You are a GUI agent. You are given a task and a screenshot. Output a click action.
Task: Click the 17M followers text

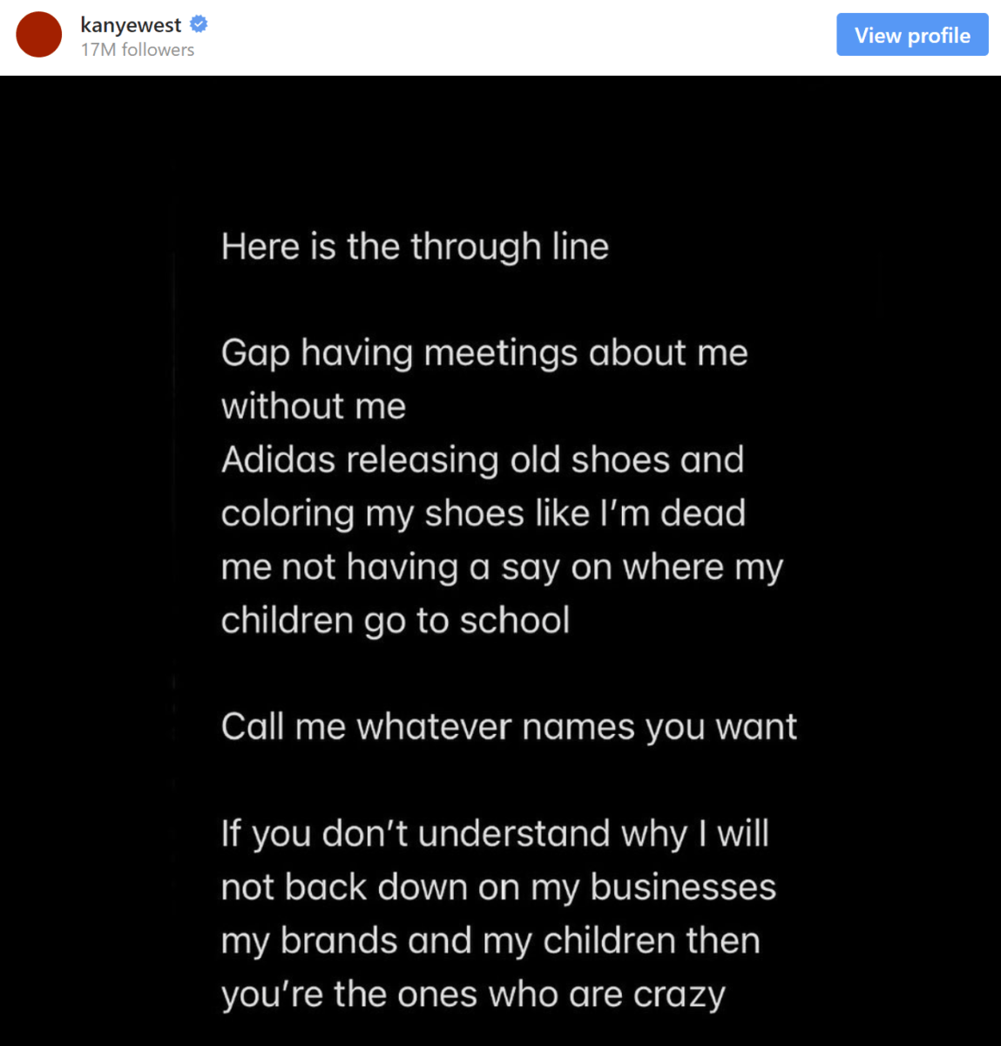138,51
